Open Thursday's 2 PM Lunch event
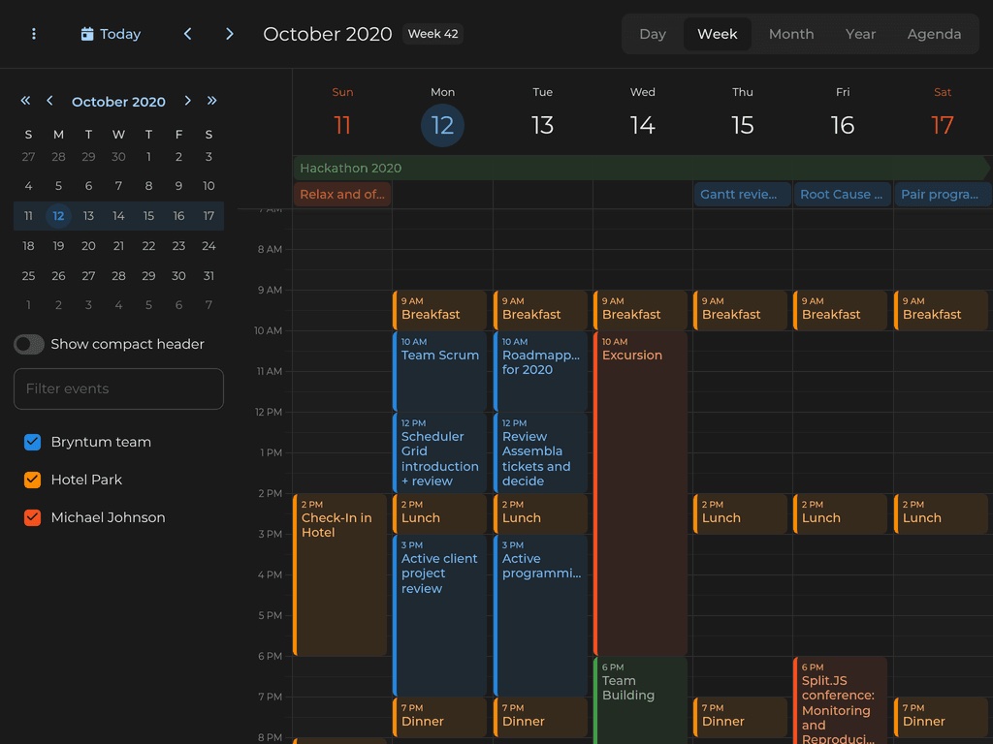The image size is (993, 744). point(740,513)
